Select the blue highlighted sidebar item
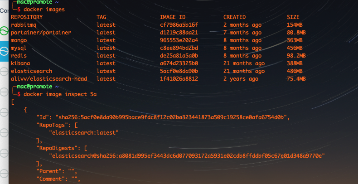This screenshot has width=358, height=184. coord(4,51)
